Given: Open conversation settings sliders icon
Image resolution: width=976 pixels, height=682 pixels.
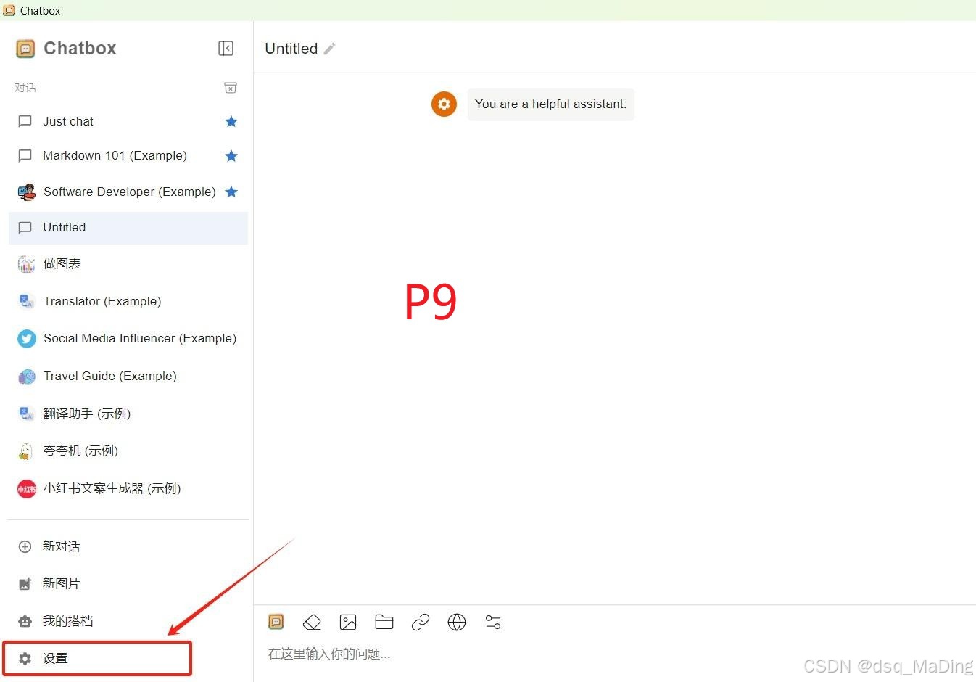Looking at the screenshot, I should [x=493, y=622].
